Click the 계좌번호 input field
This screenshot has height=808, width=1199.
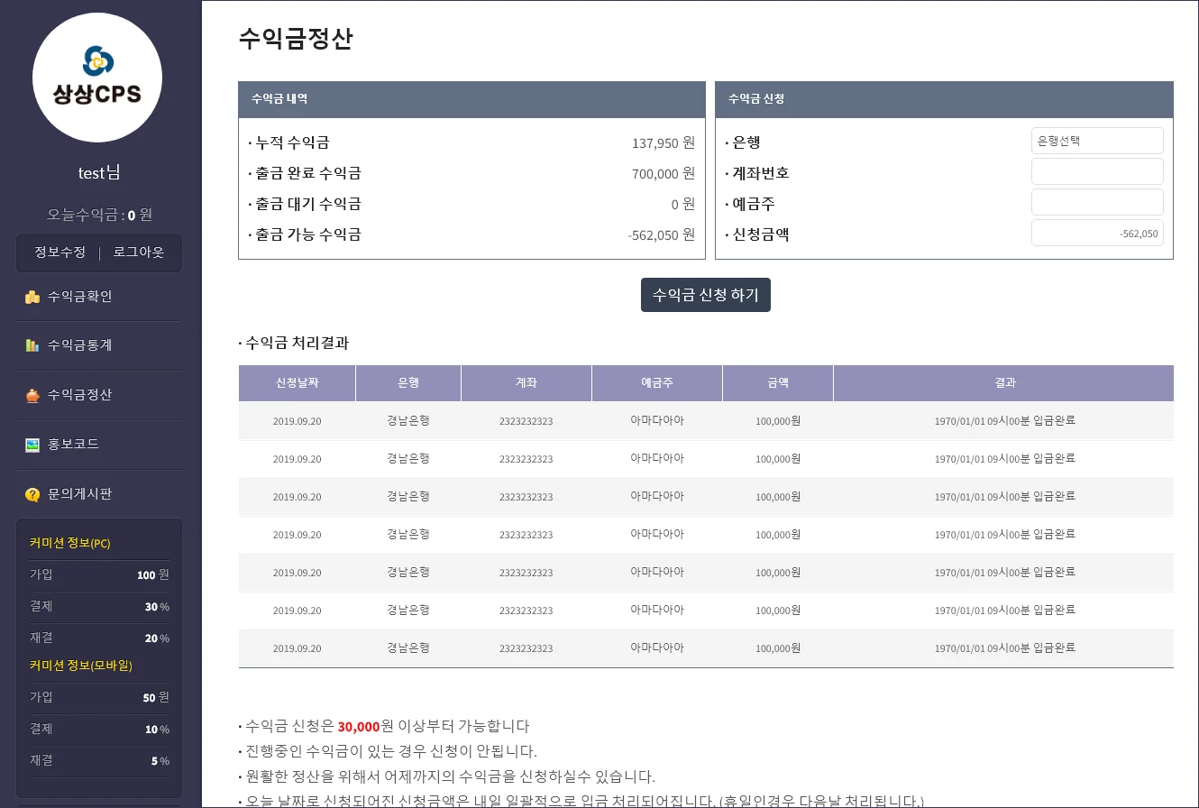point(1096,170)
